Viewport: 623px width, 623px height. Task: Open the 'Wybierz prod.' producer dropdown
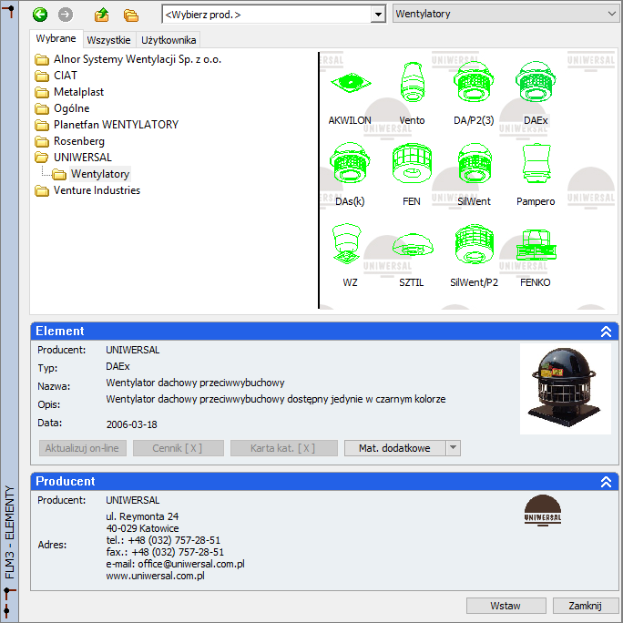coord(378,15)
